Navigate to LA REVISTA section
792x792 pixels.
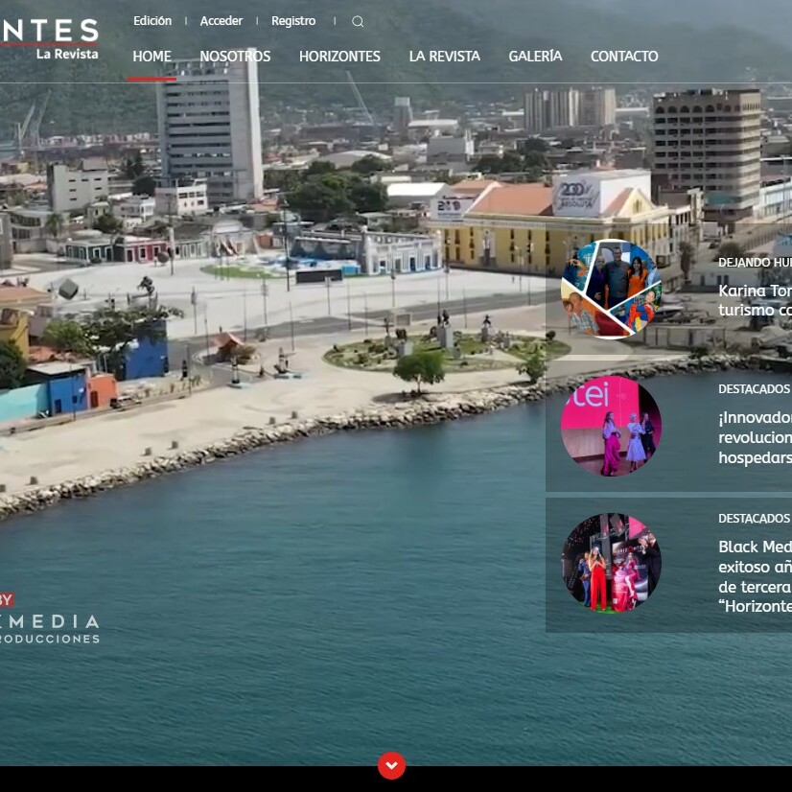[x=444, y=57]
